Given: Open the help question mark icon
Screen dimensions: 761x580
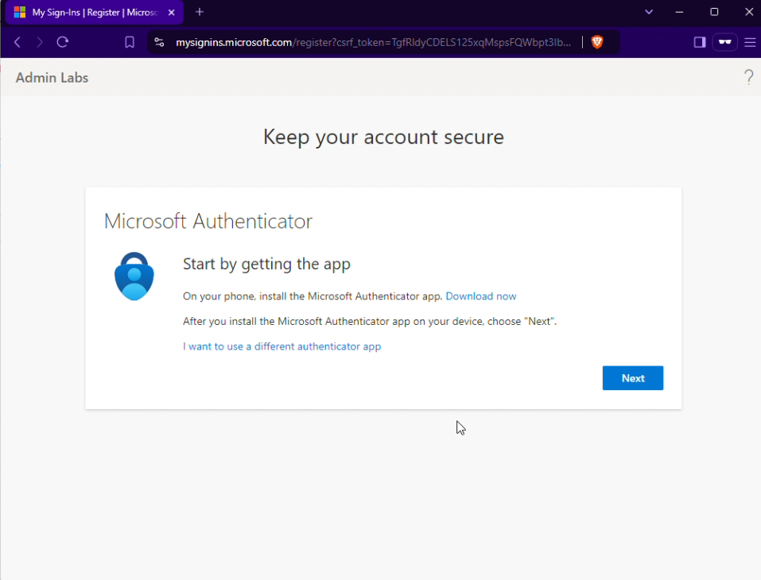Looking at the screenshot, I should click(749, 77).
